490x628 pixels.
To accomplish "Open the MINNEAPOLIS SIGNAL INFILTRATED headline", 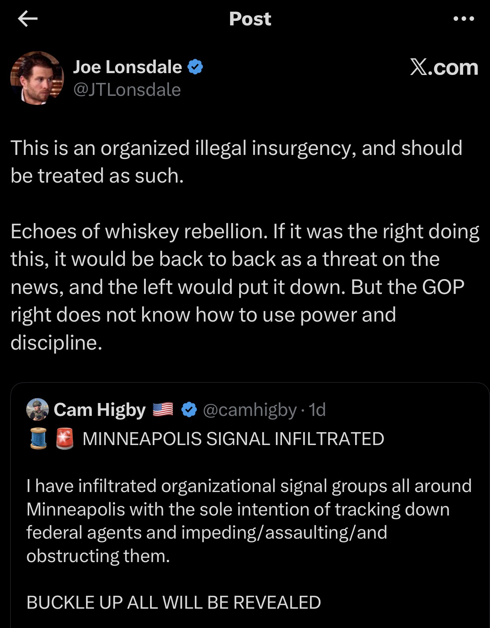I will tap(233, 439).
